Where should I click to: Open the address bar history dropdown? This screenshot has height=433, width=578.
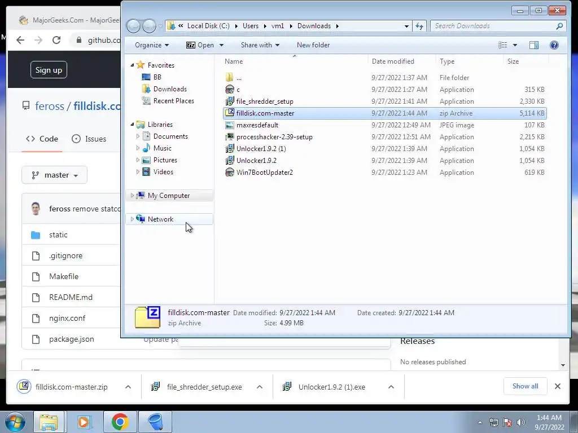[x=406, y=26]
